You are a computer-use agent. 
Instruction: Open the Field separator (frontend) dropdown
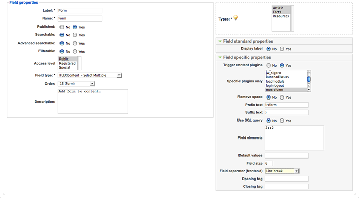click(282, 171)
